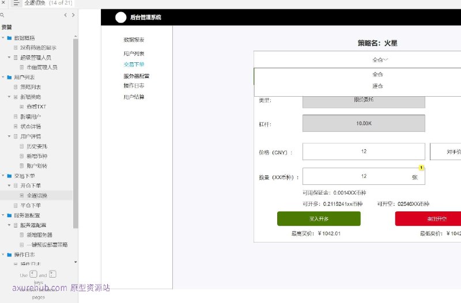
Task: Click the 策略名：火星 heading
Action: pos(377,43)
